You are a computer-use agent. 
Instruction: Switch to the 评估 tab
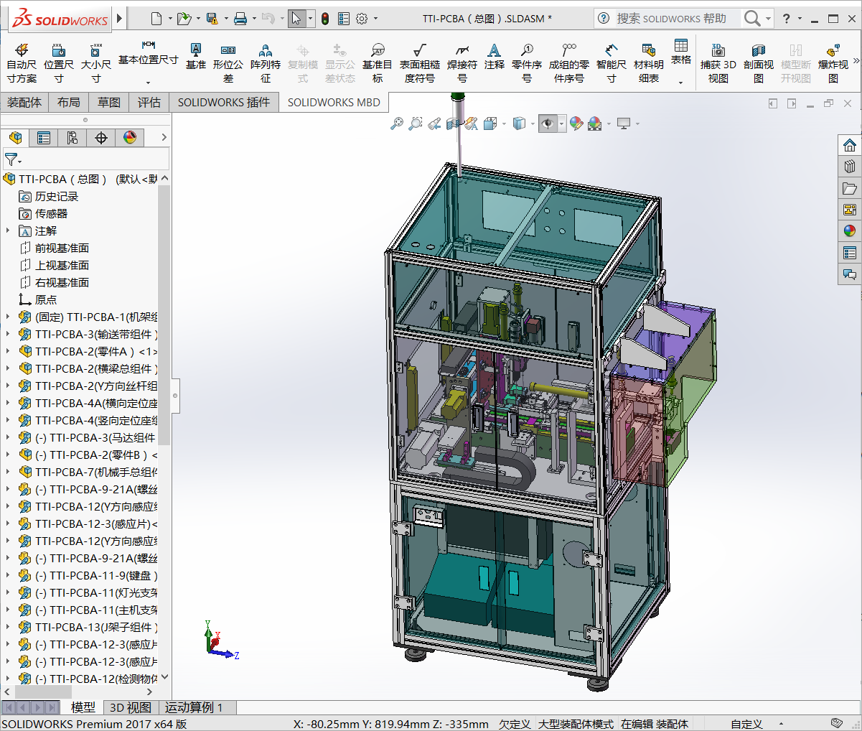tap(149, 103)
